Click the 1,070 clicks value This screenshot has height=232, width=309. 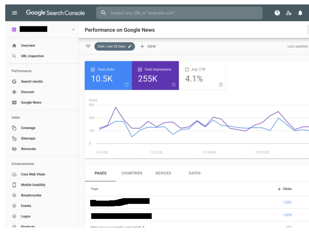(x=287, y=215)
